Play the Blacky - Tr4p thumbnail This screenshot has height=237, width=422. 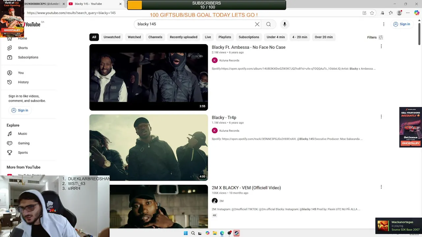click(x=149, y=147)
